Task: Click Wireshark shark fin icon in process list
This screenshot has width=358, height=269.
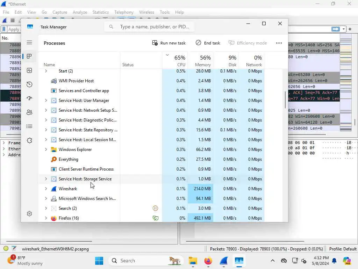Action: tap(53, 189)
